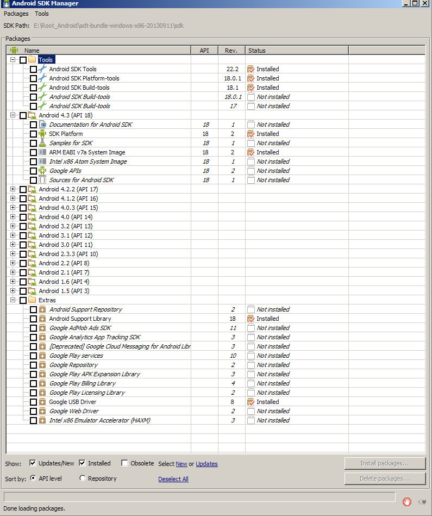This screenshot has width=432, height=516.
Task: Click the Google APIs package icon
Action: (x=42, y=171)
